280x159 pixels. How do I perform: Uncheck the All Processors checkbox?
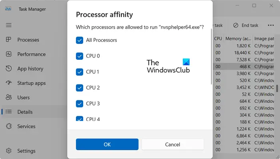[x=80, y=40]
